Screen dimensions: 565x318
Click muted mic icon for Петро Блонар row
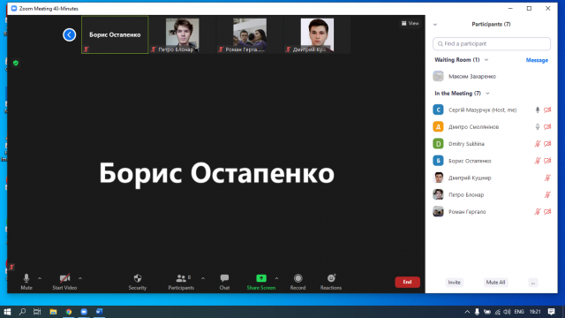pos(547,194)
